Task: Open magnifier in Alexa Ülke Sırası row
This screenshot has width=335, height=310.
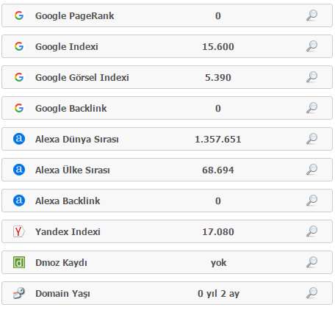Action: [311, 170]
